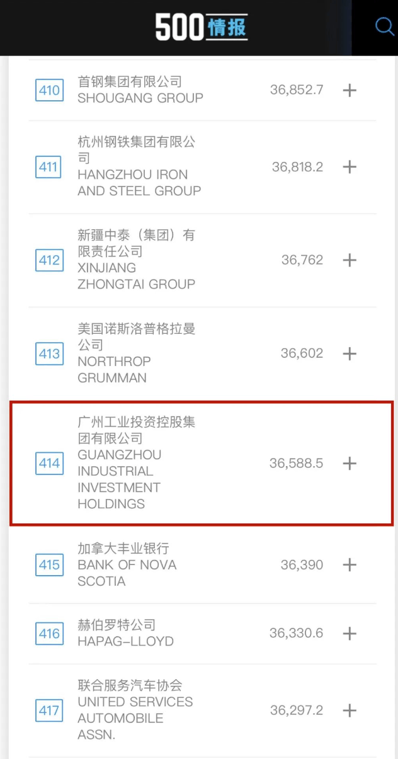The height and width of the screenshot is (759, 398).
Task: Open HAPAG-LLOYD company name
Action: (x=125, y=642)
